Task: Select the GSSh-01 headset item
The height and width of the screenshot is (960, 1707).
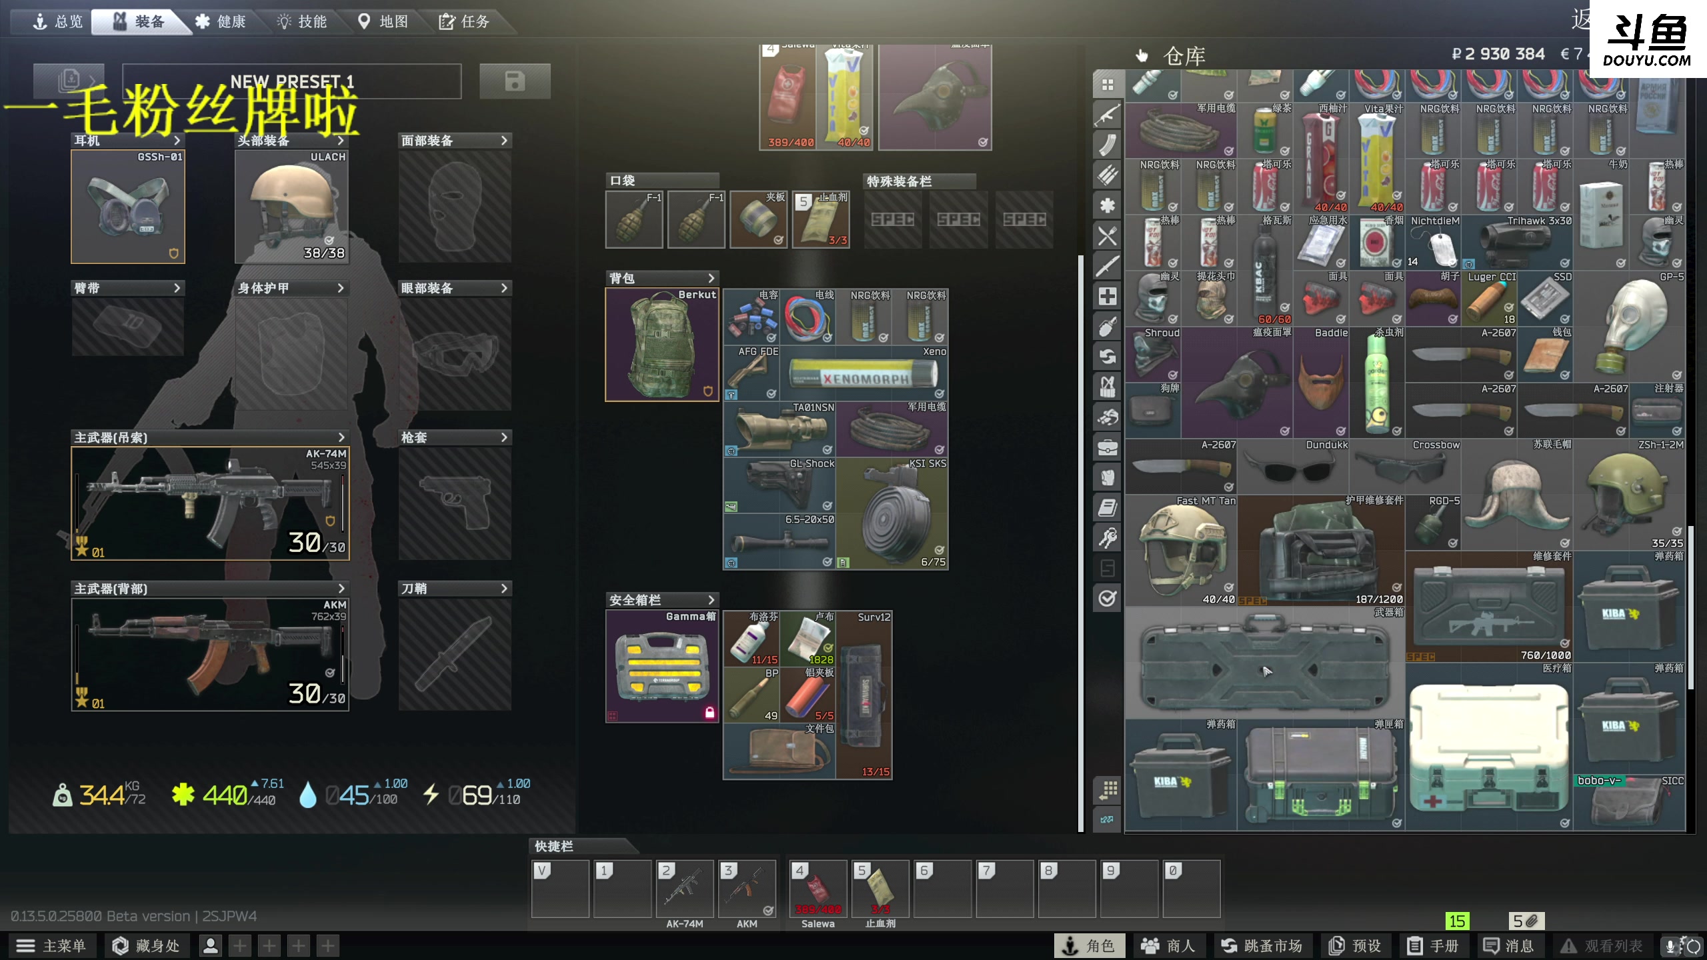Action: point(128,207)
